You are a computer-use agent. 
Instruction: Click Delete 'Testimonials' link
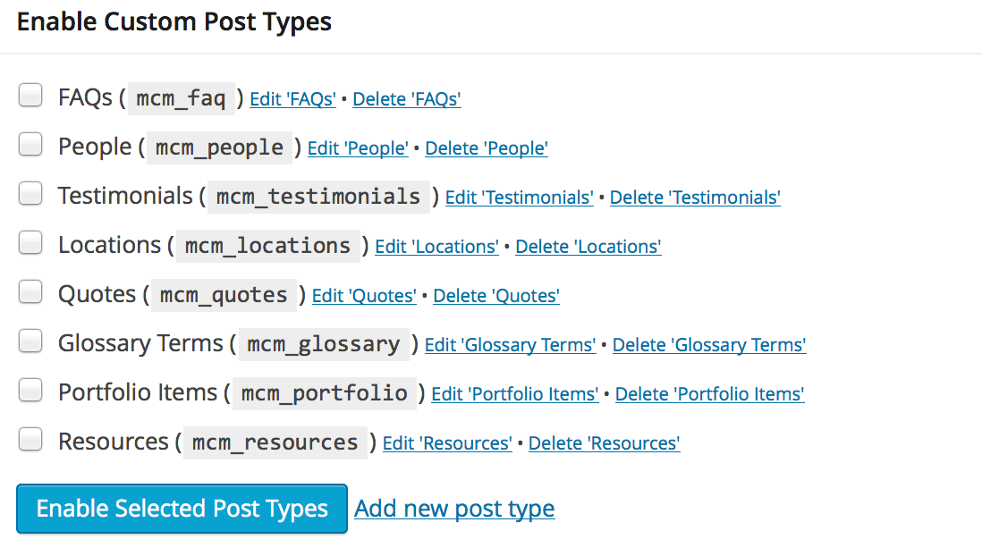[695, 198]
